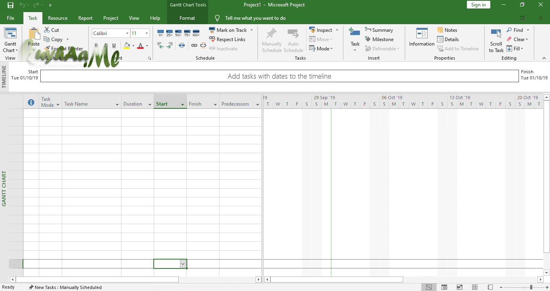Mark task 100% complete
Image resolution: width=550 pixels, height=291 pixels.
[x=196, y=33]
